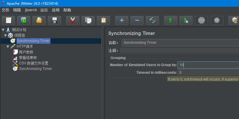Viewport: 239px width, 119px height.
Task: Click the 名称 name input field
Action: click(181, 43)
